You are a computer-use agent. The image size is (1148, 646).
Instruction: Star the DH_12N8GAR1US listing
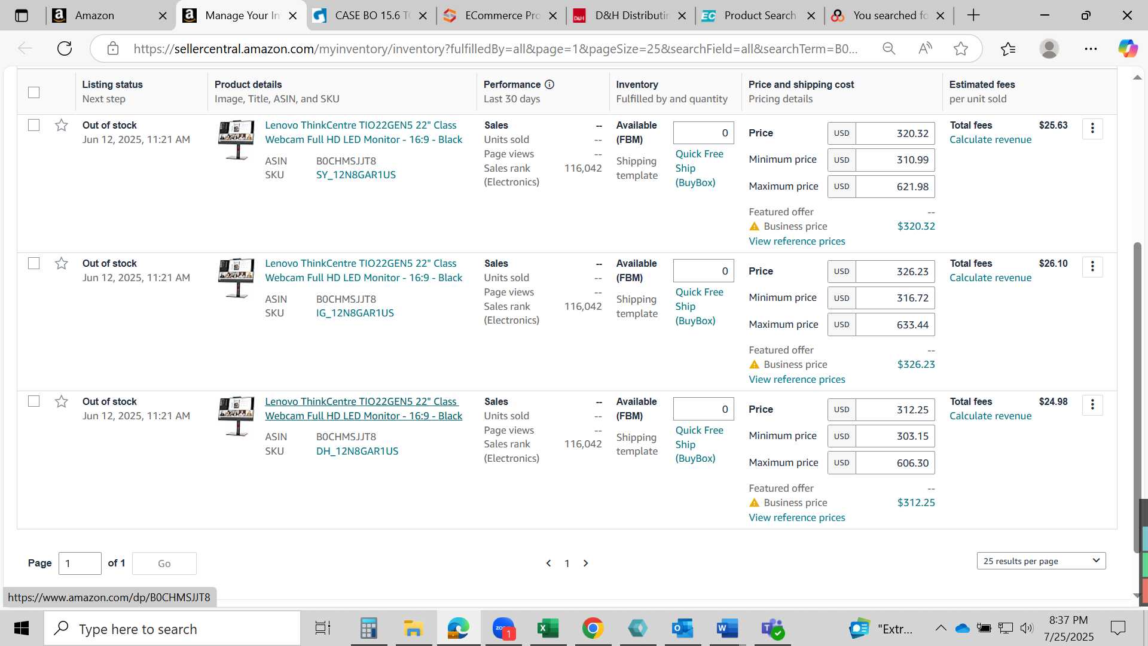click(61, 401)
